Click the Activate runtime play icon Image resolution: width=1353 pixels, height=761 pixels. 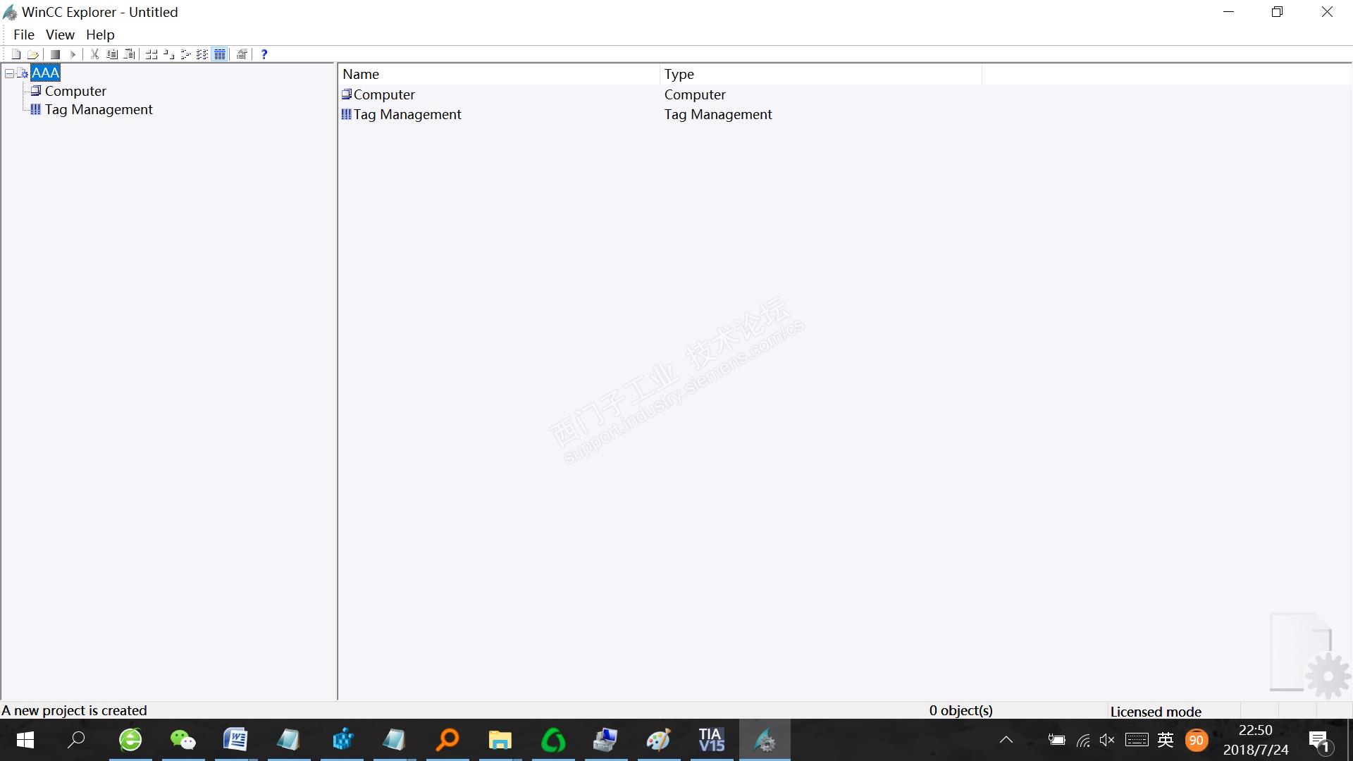[72, 54]
